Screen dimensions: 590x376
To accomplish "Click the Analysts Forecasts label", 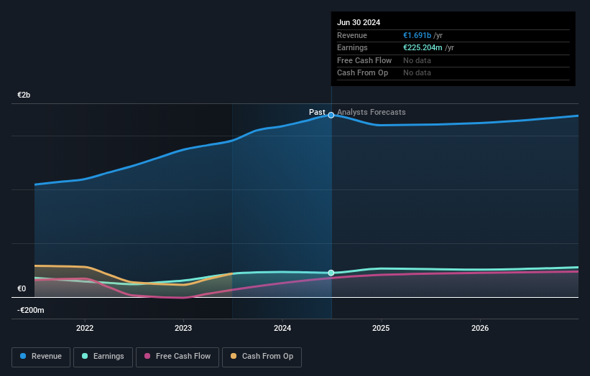I will [372, 113].
